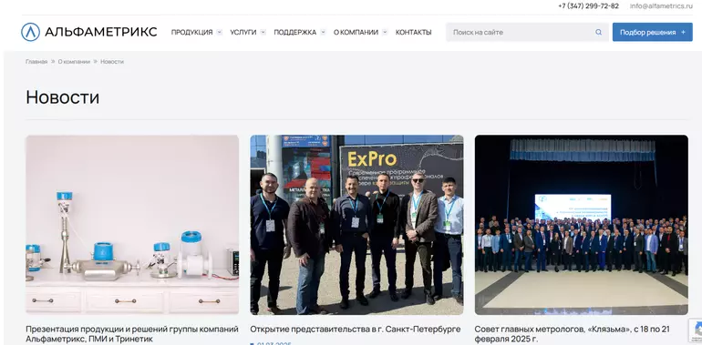Image resolution: width=702 pixels, height=345 pixels.
Task: Expand the Услуги dropdown arrow
Action: click(x=263, y=32)
